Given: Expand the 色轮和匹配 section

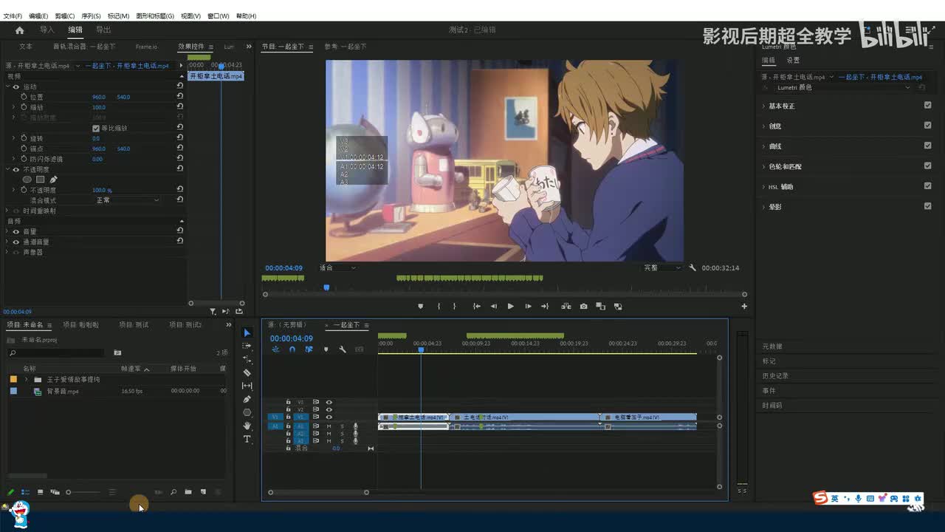Looking at the screenshot, I should click(763, 166).
